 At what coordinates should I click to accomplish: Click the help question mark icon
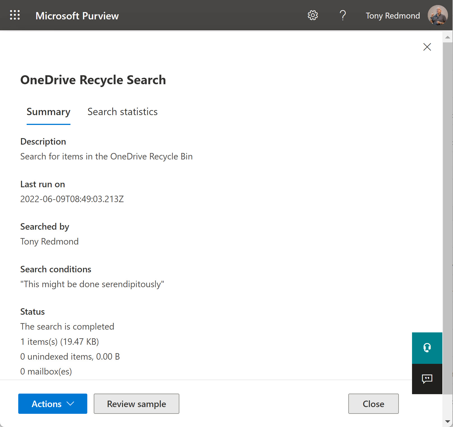[342, 15]
